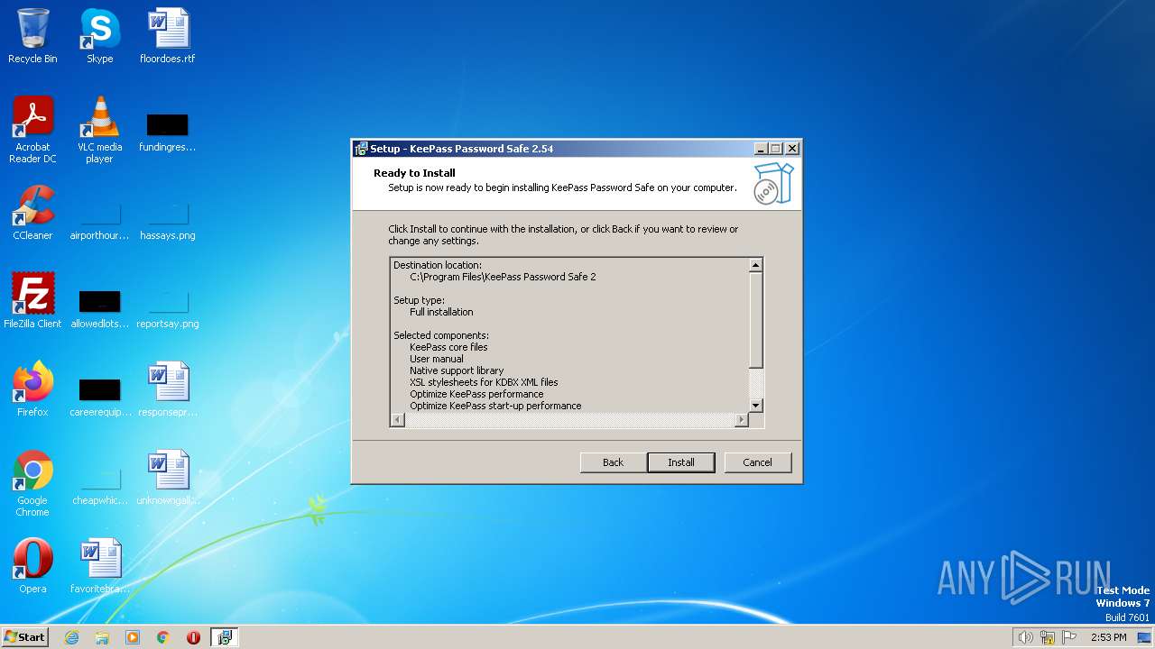Go Back in the setup wizard
The width and height of the screenshot is (1155, 649).
tap(614, 462)
